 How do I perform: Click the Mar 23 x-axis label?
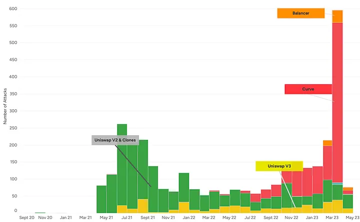pos(332,218)
